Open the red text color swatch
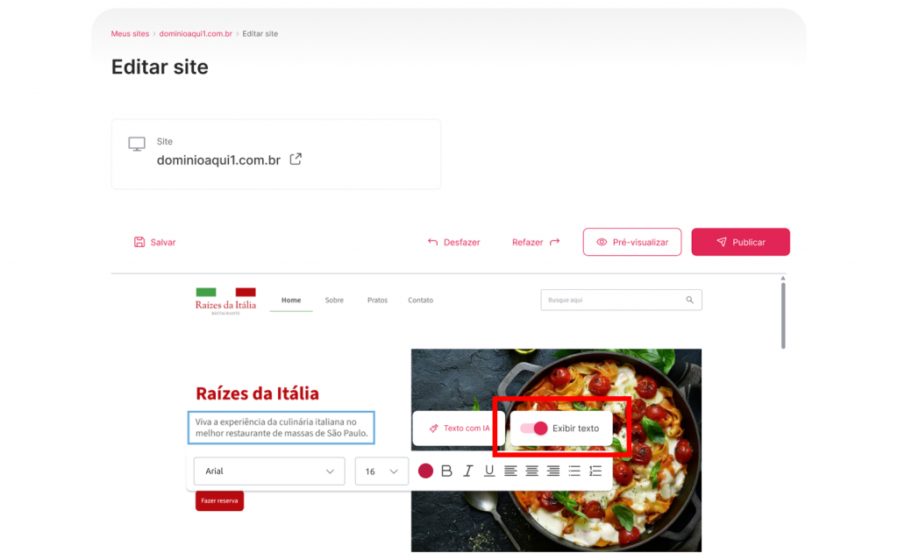898x560 pixels. pyautogui.click(x=425, y=471)
